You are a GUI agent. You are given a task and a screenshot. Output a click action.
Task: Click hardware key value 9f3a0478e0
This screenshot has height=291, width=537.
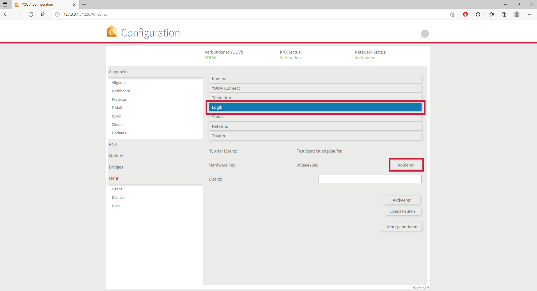[x=308, y=165]
